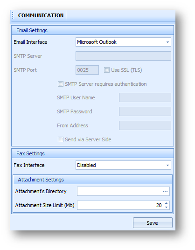Toggle the Use SSL (TLS) checkbox
This screenshot has width=195, height=250.
107,70
